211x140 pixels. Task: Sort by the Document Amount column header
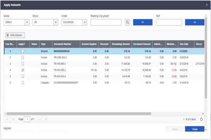(142, 44)
